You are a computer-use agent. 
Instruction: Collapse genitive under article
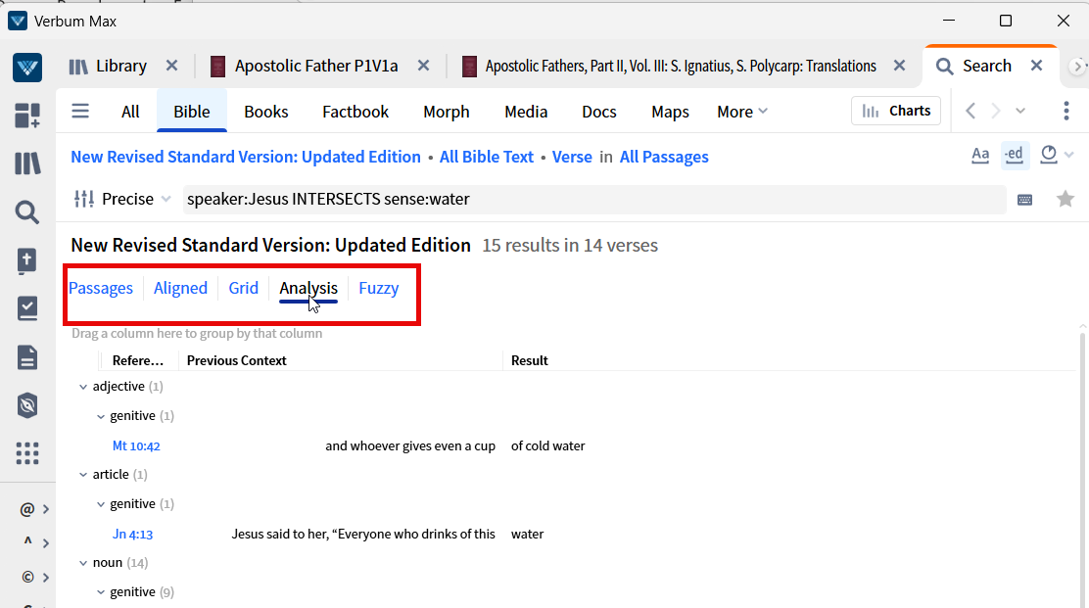click(101, 504)
